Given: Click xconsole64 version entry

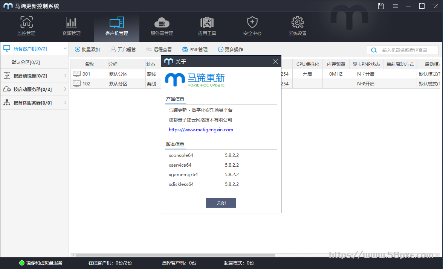Looking at the screenshot, I should (x=181, y=155).
